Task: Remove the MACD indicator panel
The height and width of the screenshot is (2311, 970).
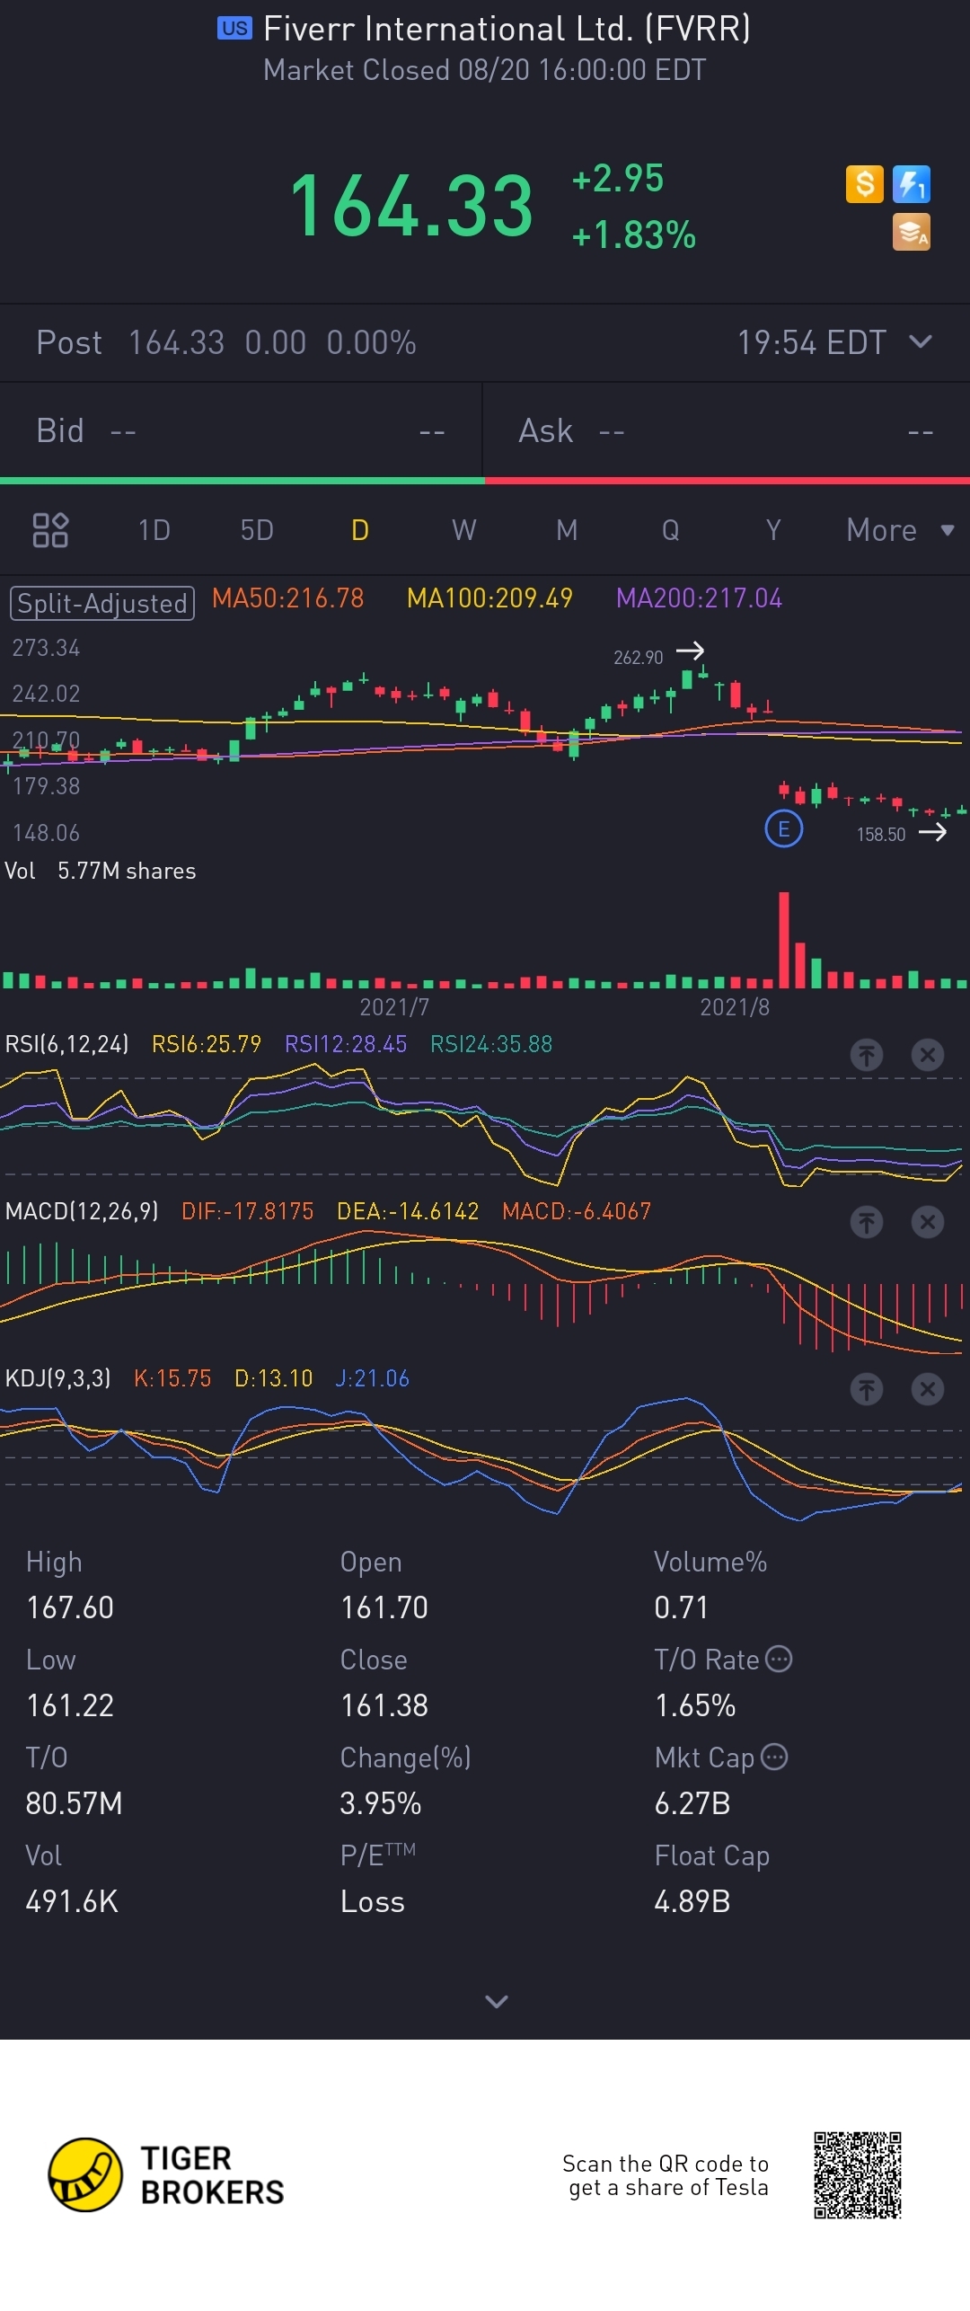Action: (928, 1222)
